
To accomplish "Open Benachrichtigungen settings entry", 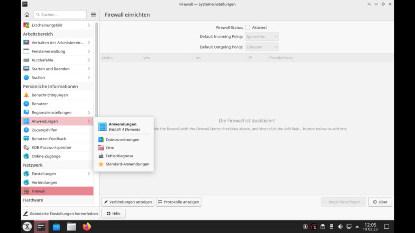I will click(x=57, y=95).
